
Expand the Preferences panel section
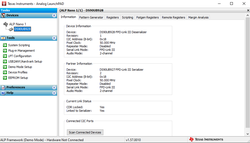click(x=54, y=88)
